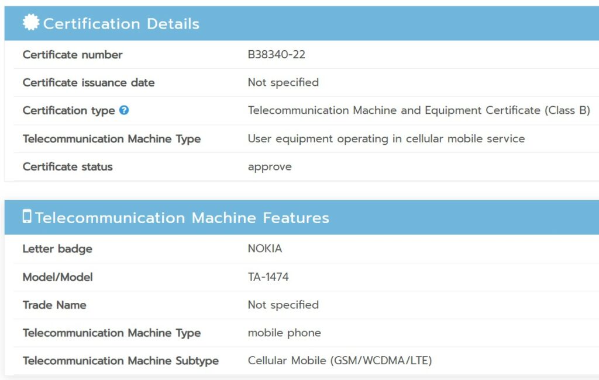Screen dimensions: 599x380
Task: Select the Certification Details header title
Action: pos(121,23)
